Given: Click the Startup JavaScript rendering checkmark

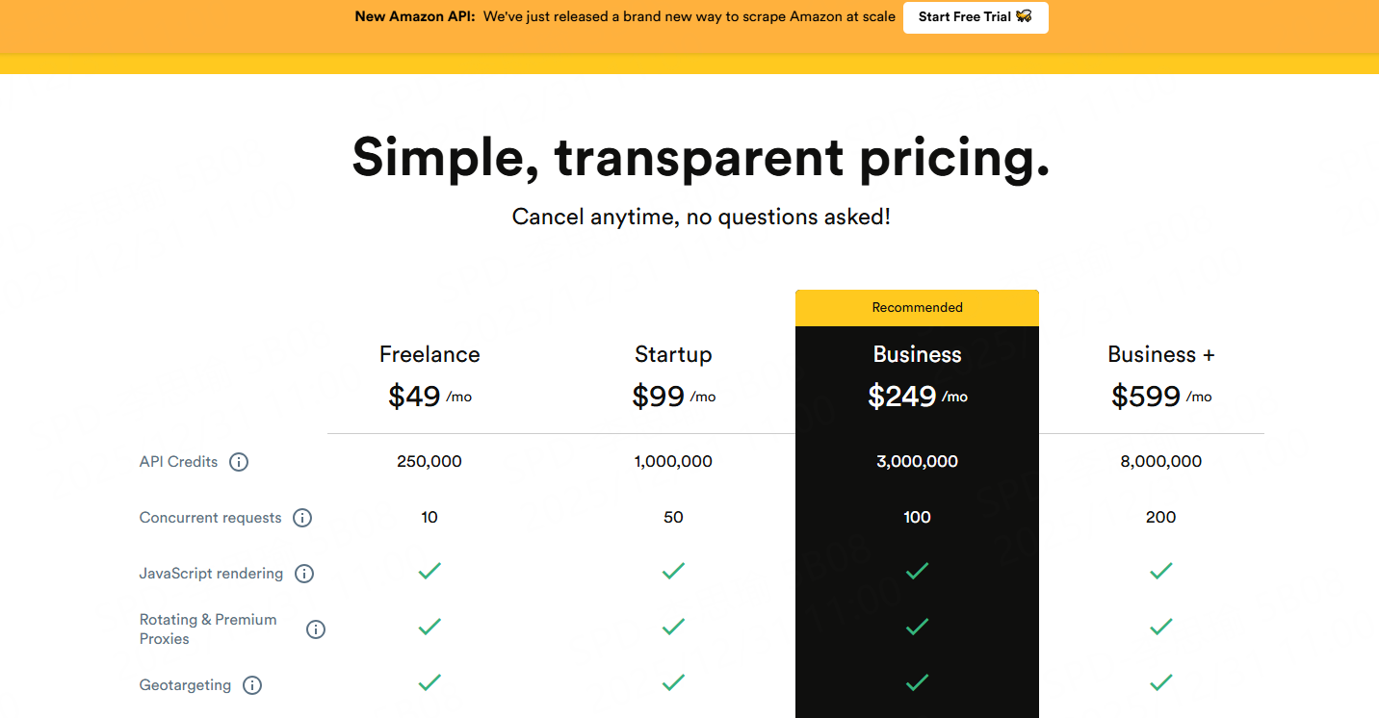Looking at the screenshot, I should (673, 571).
